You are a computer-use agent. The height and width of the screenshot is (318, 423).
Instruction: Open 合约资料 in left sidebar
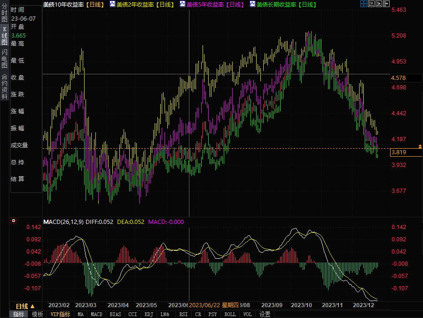pyautogui.click(x=4, y=87)
